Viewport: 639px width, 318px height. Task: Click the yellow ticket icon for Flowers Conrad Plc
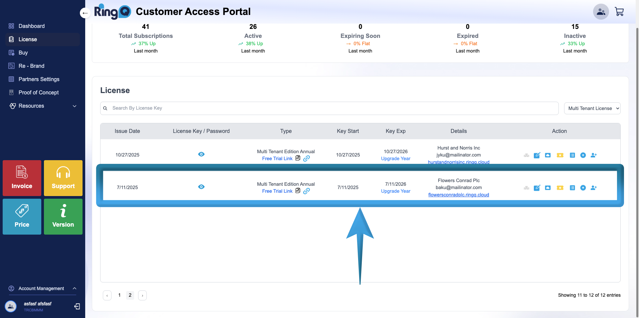pos(560,188)
